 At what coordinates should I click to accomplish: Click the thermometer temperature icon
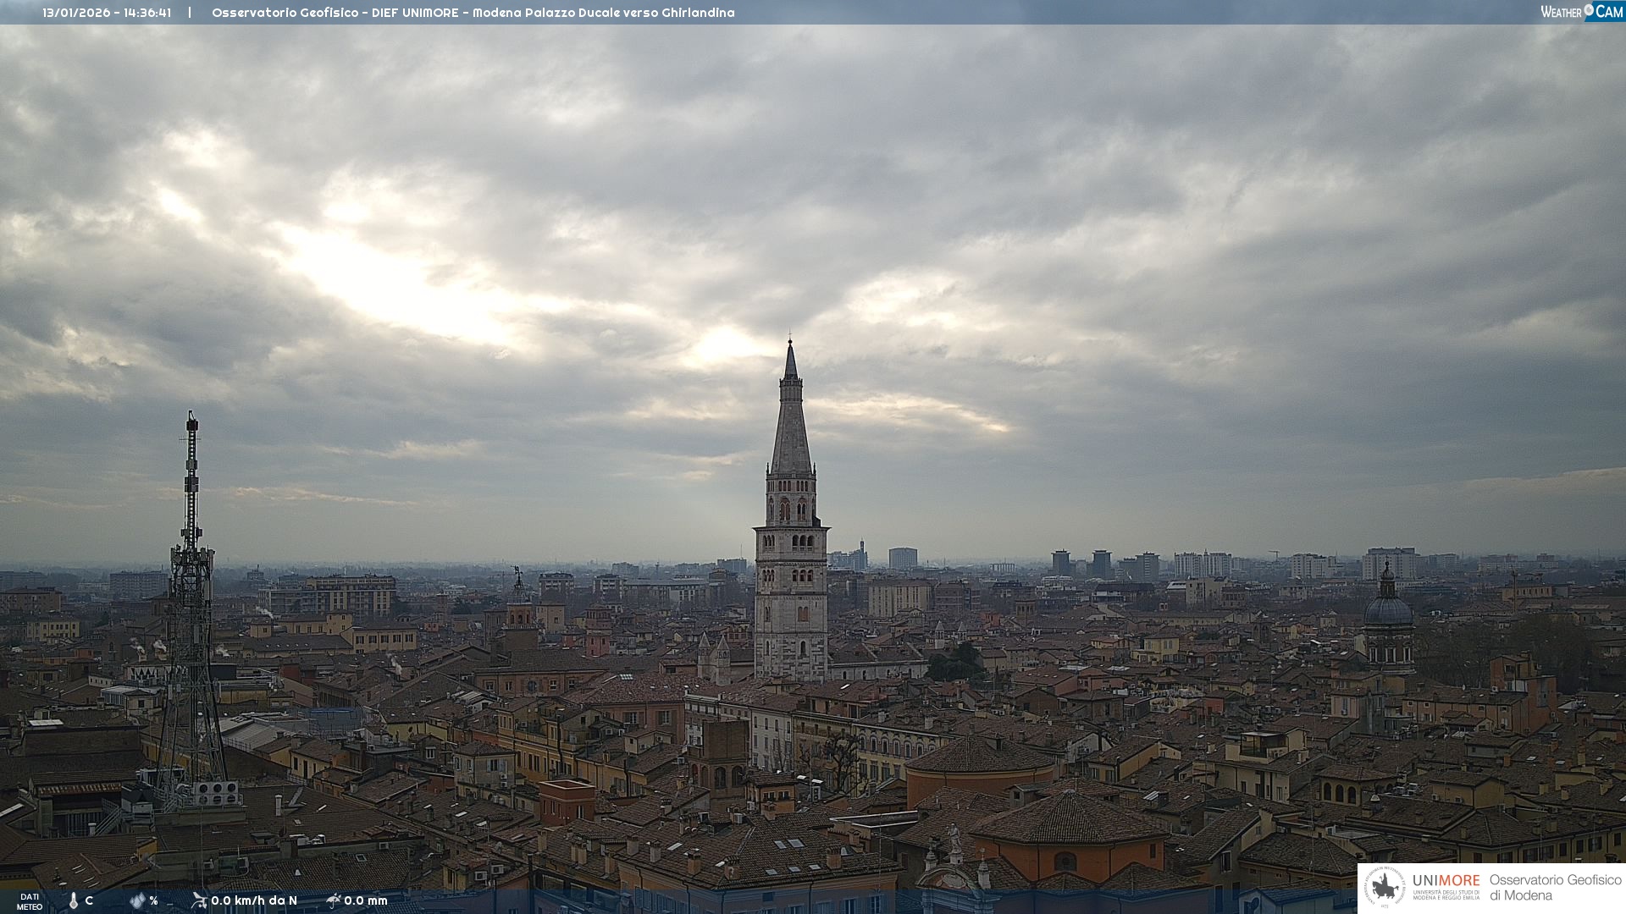click(x=74, y=900)
